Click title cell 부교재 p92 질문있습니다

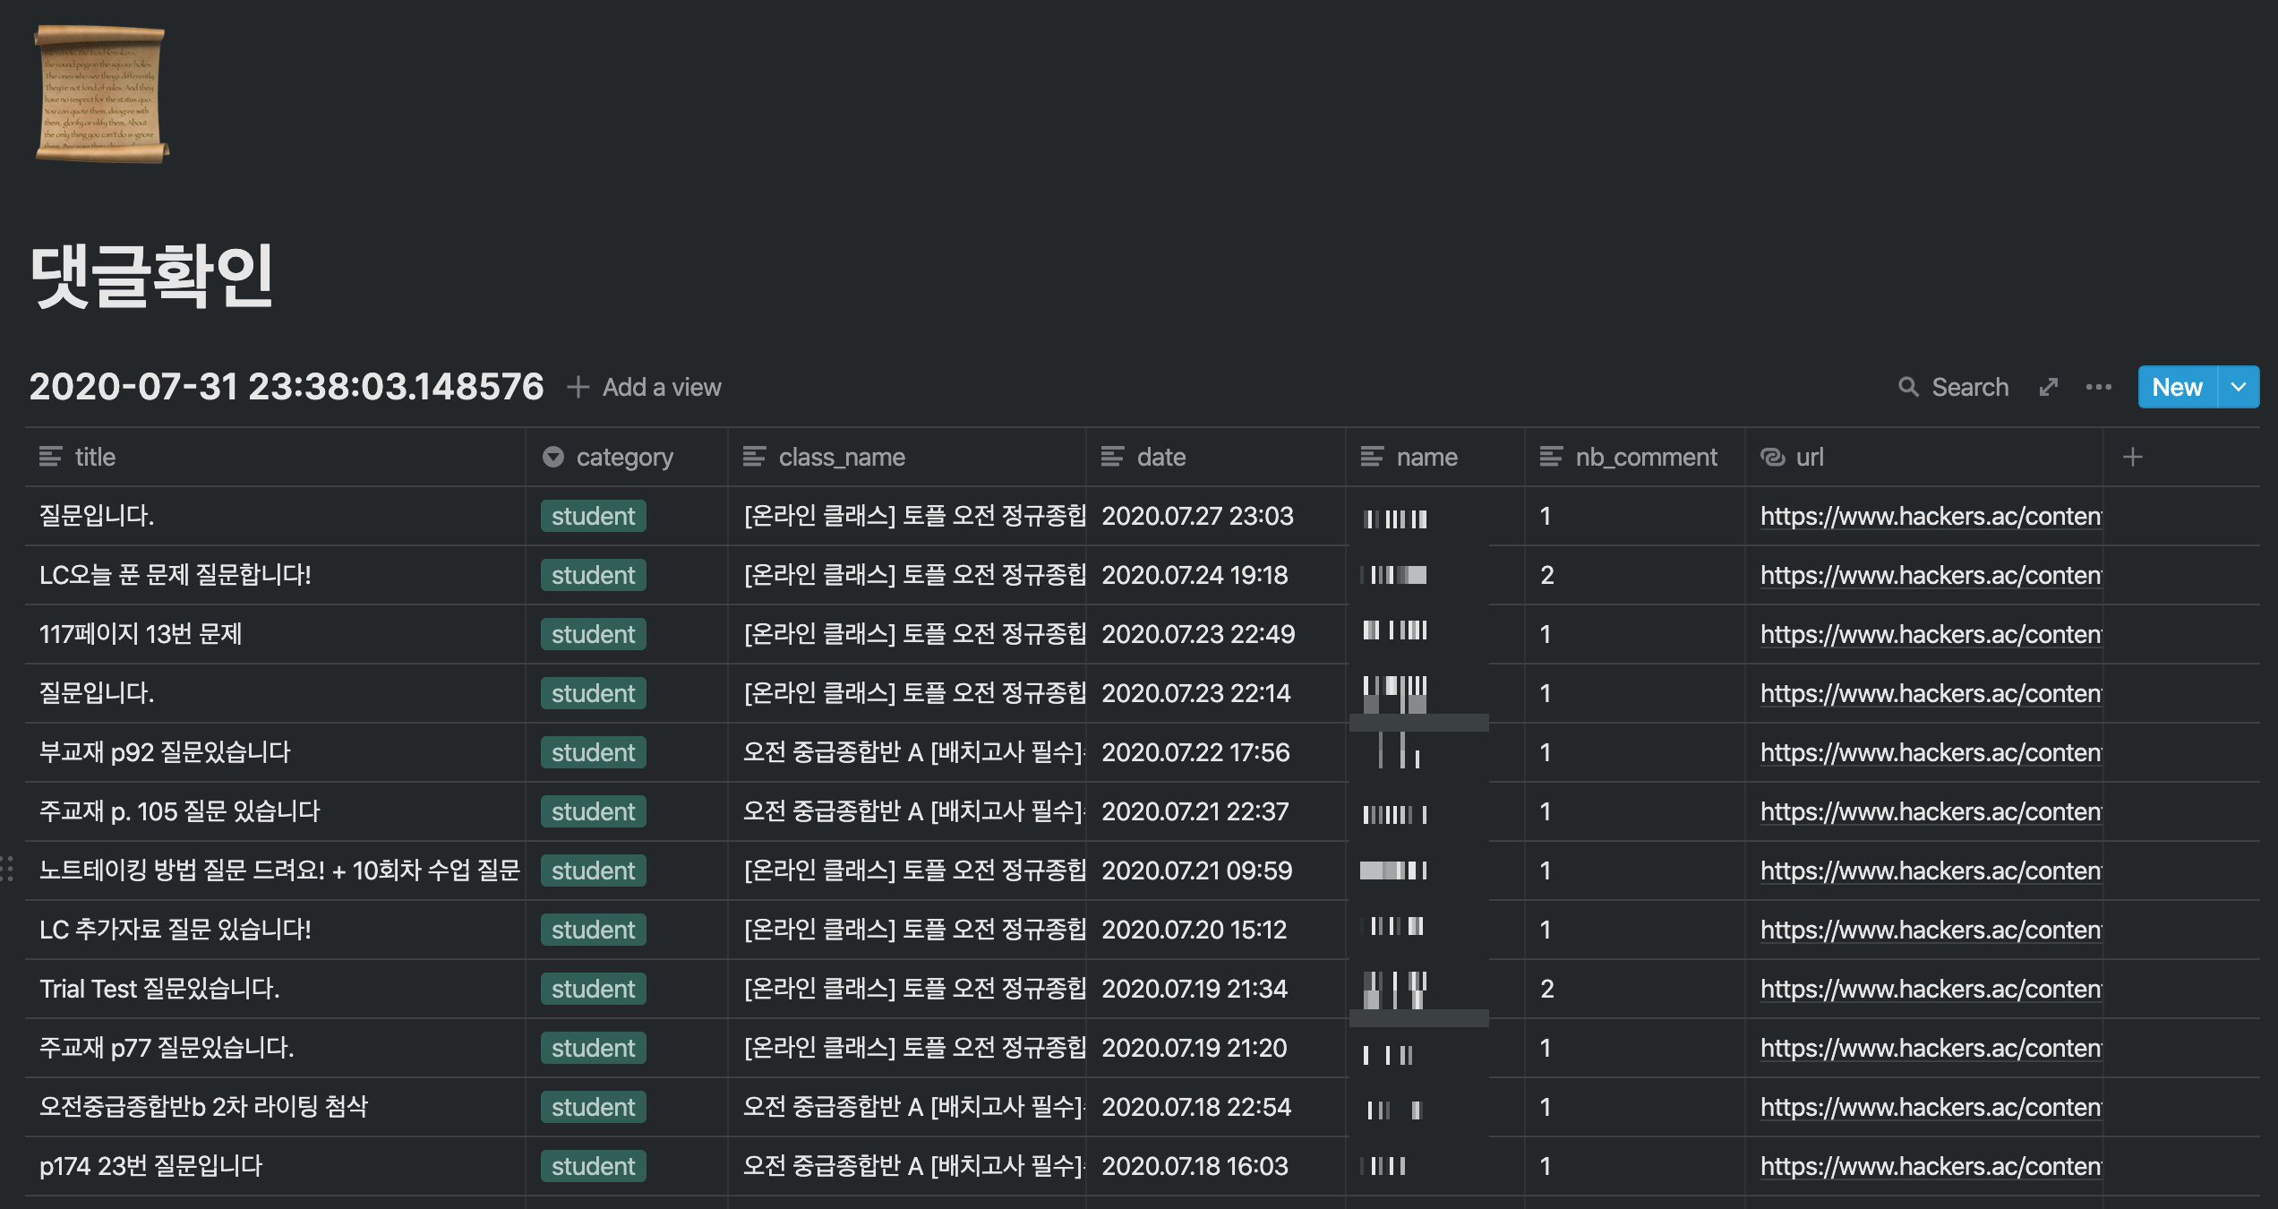275,752
